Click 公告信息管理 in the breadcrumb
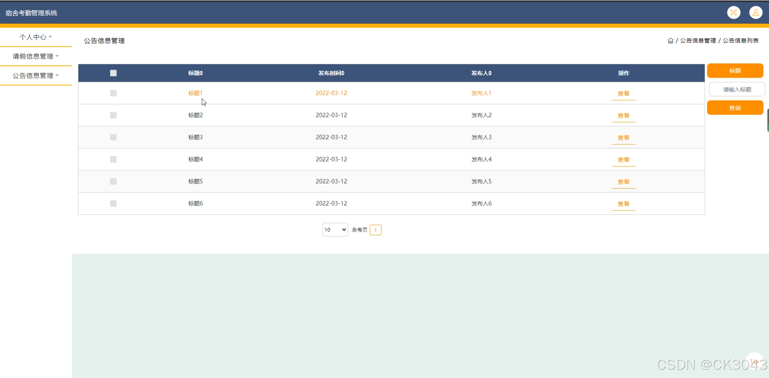This screenshot has width=769, height=378. pos(698,41)
